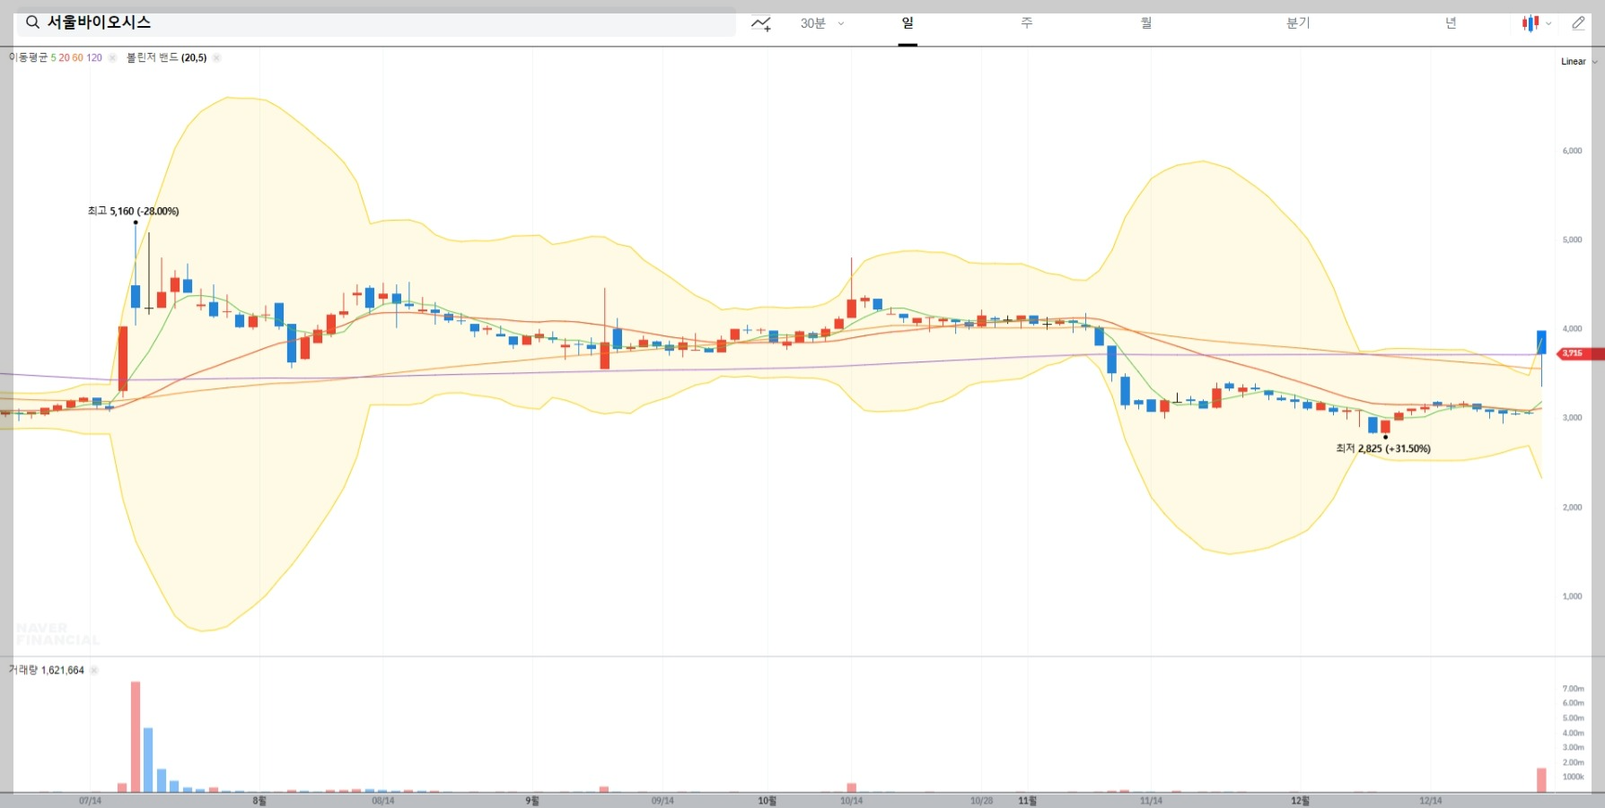
Task: Select the 일 daily tab
Action: (x=908, y=23)
